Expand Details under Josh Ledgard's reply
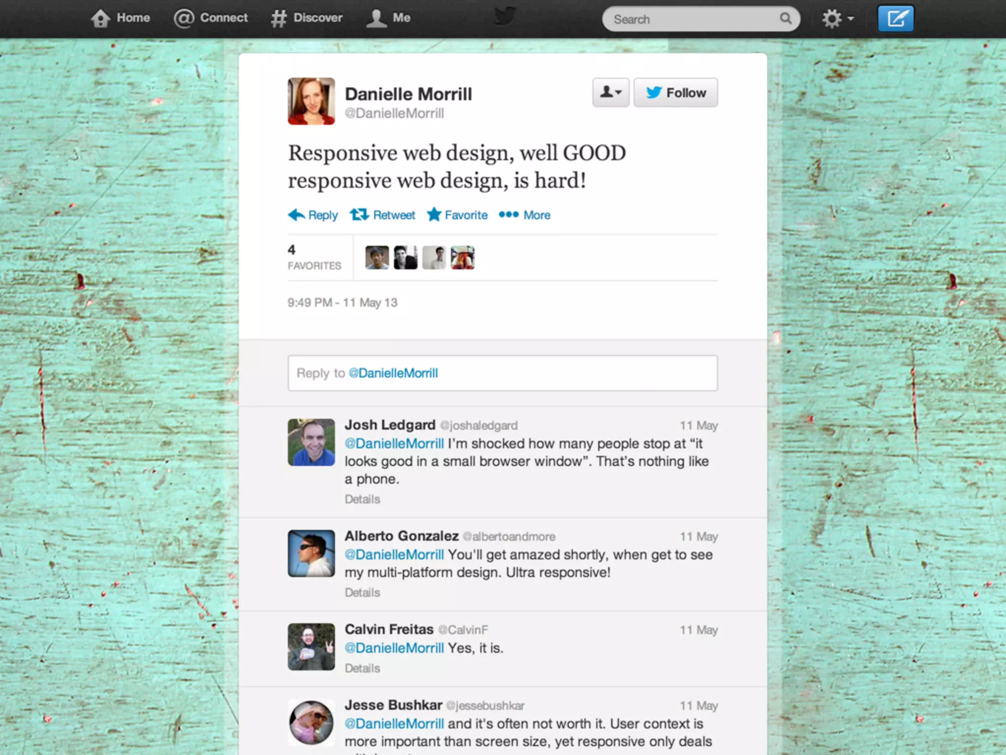Screen dimensions: 1006x755 [362, 499]
